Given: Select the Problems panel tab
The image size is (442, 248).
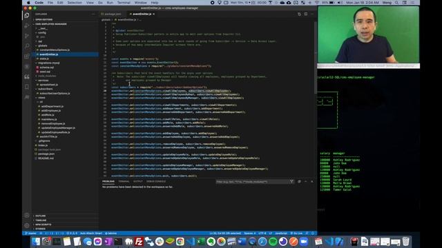Looking at the screenshot, I should pos(108,181).
